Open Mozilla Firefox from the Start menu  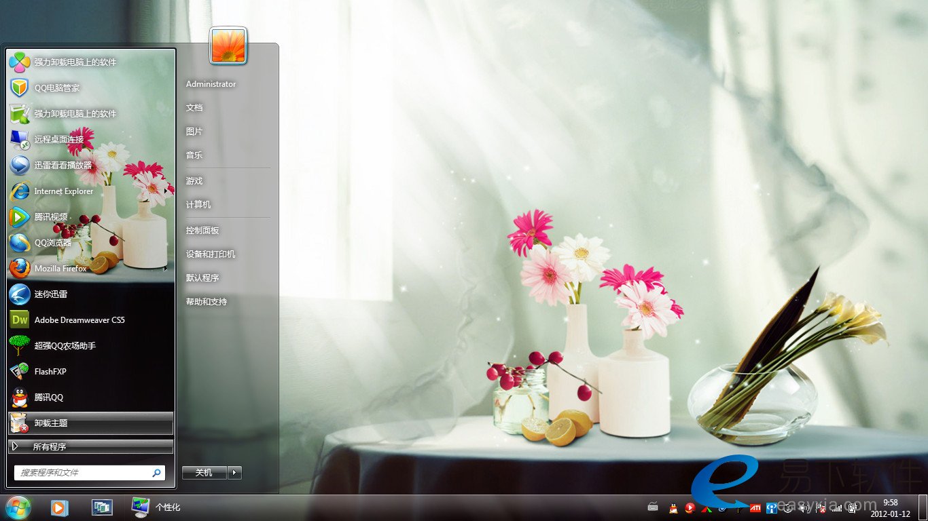91,269
